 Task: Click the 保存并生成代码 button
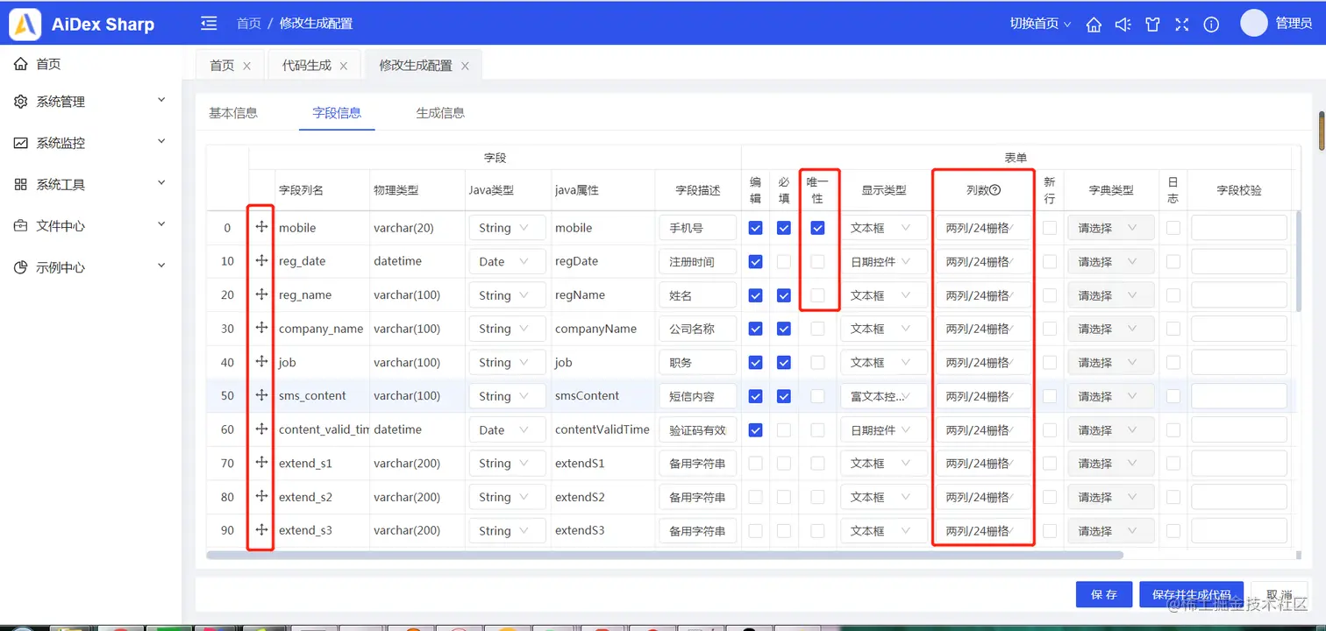[1192, 594]
